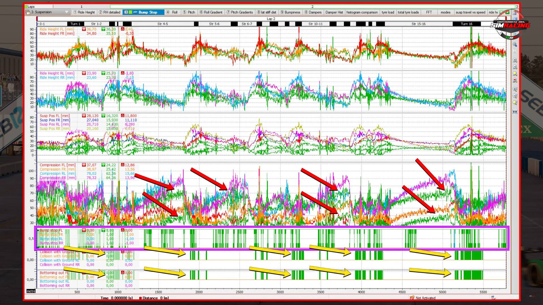Click lap 1 segment in the Laps bar

click(x=81, y=7)
